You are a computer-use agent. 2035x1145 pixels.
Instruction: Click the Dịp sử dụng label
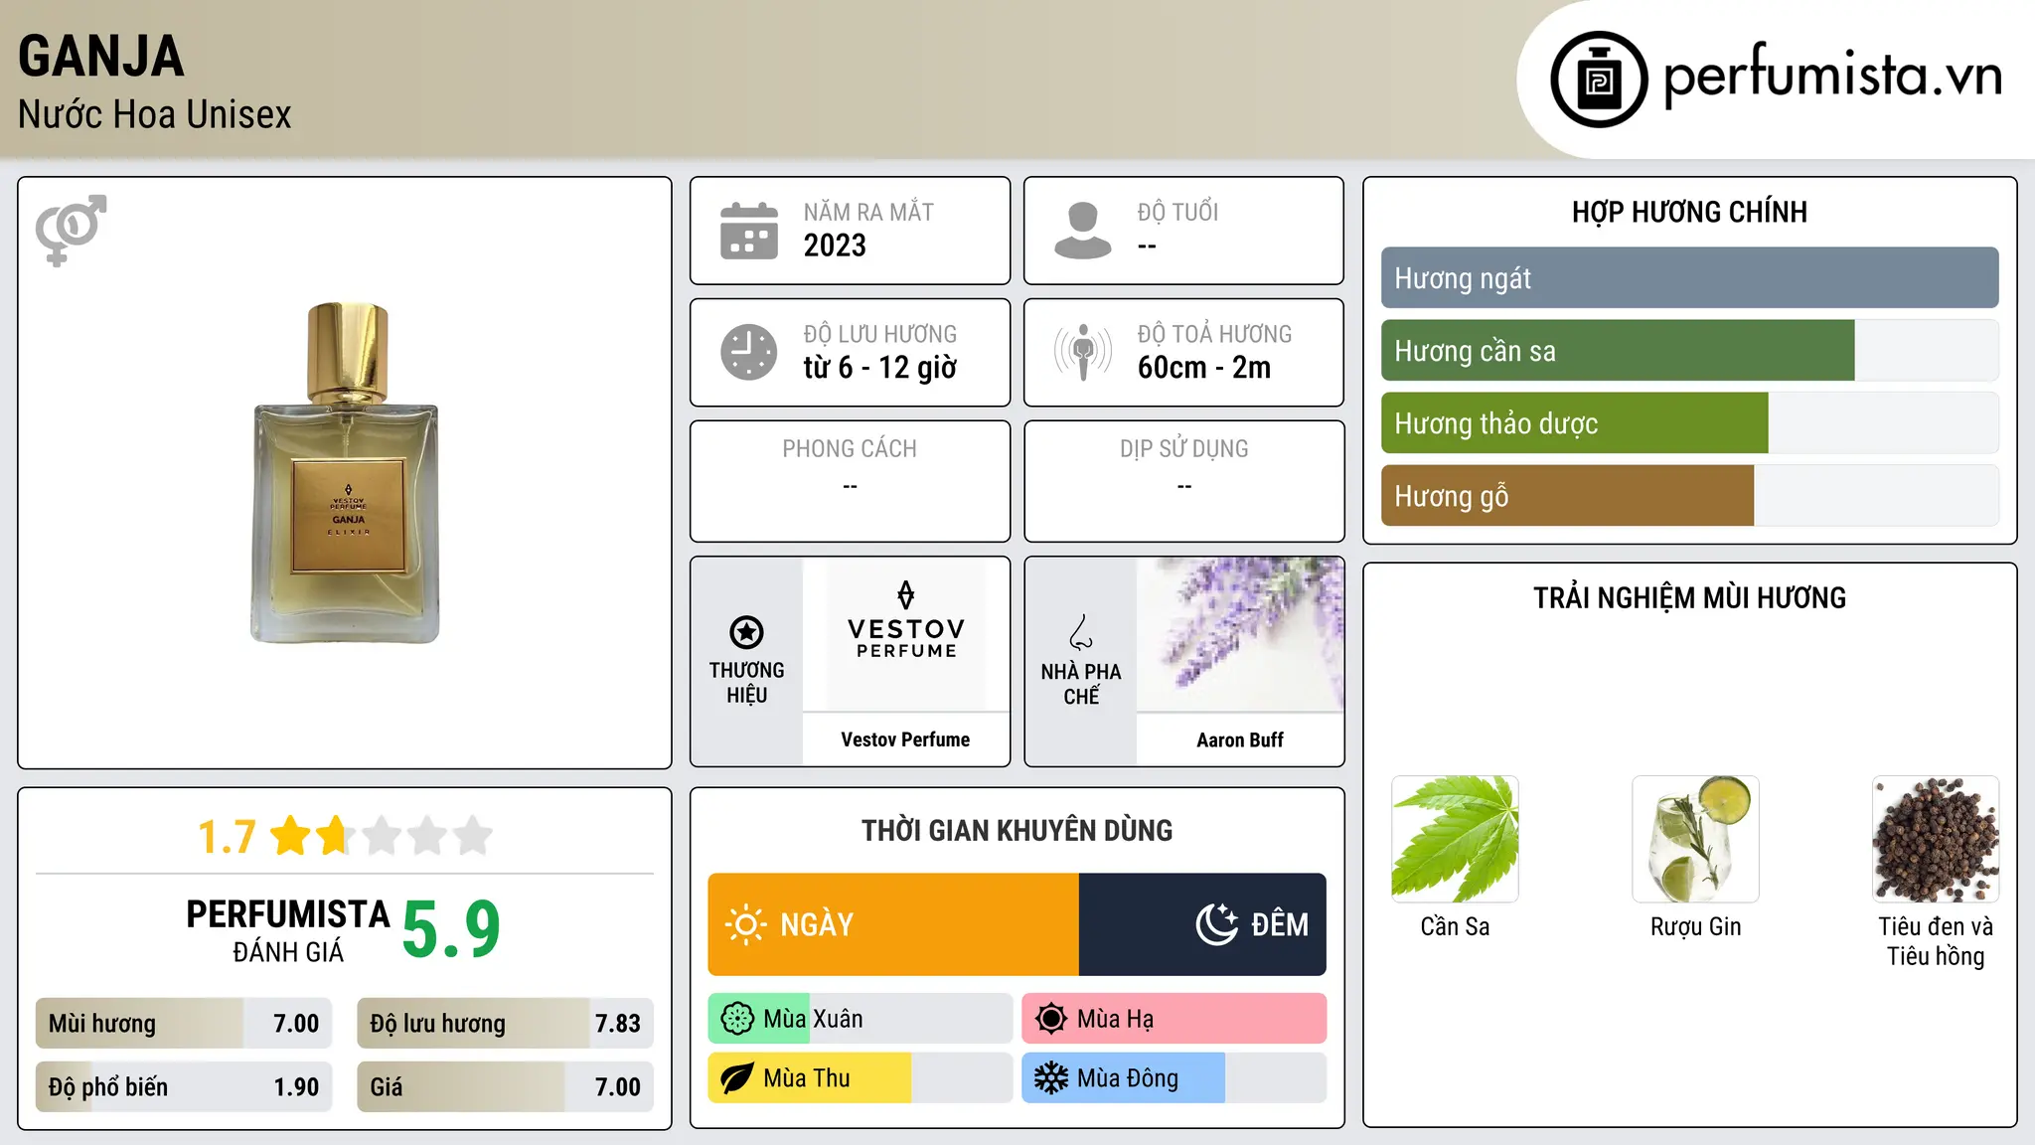1184,449
